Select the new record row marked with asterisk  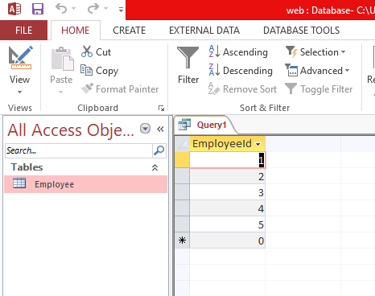coord(182,240)
